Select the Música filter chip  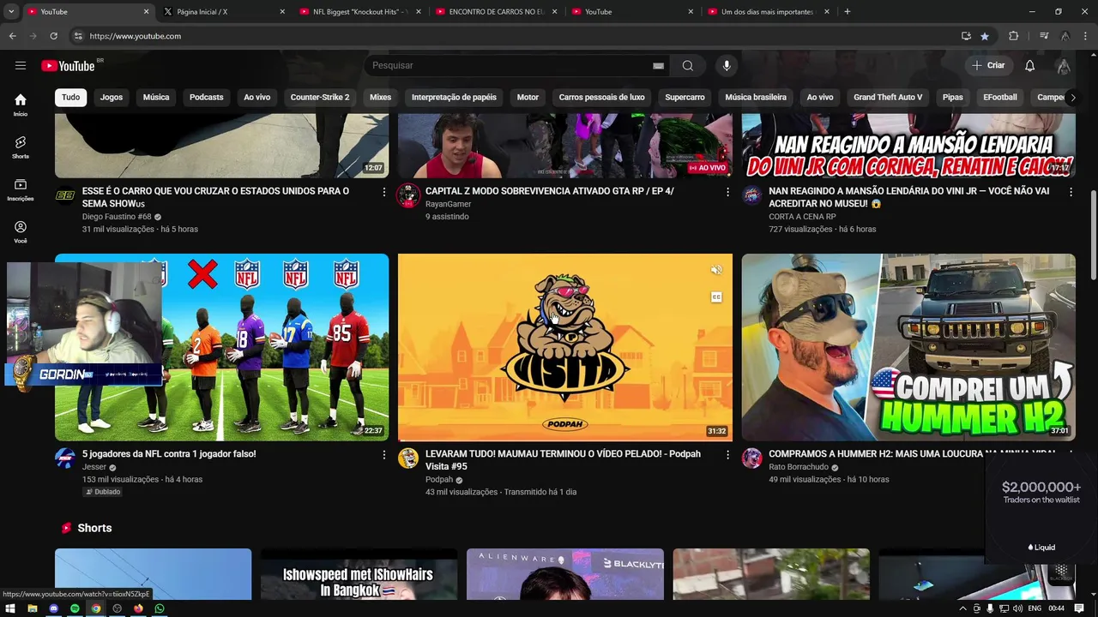(x=156, y=97)
